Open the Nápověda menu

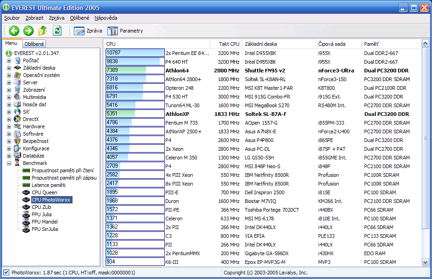pos(106,18)
